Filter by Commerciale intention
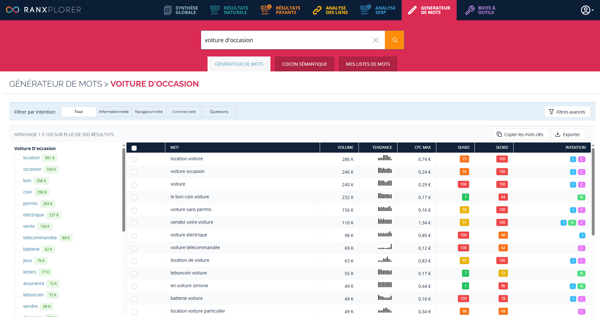The image size is (600, 317). 184,112
